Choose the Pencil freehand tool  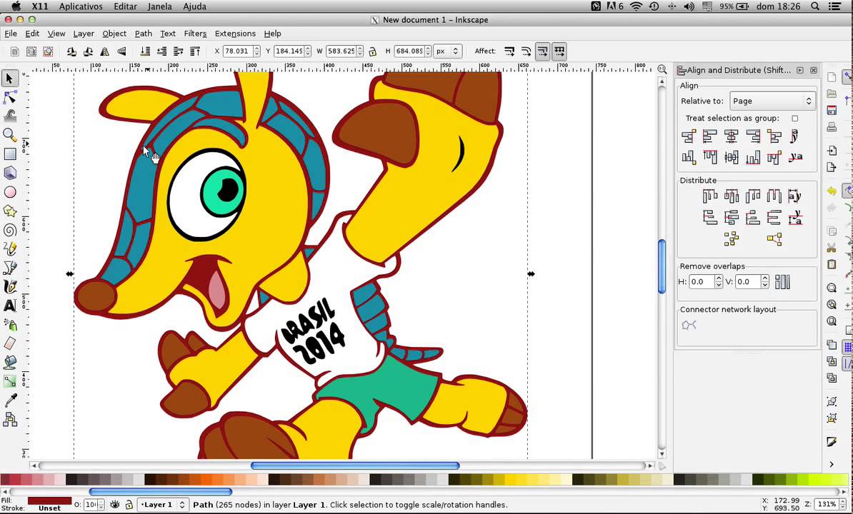click(10, 249)
